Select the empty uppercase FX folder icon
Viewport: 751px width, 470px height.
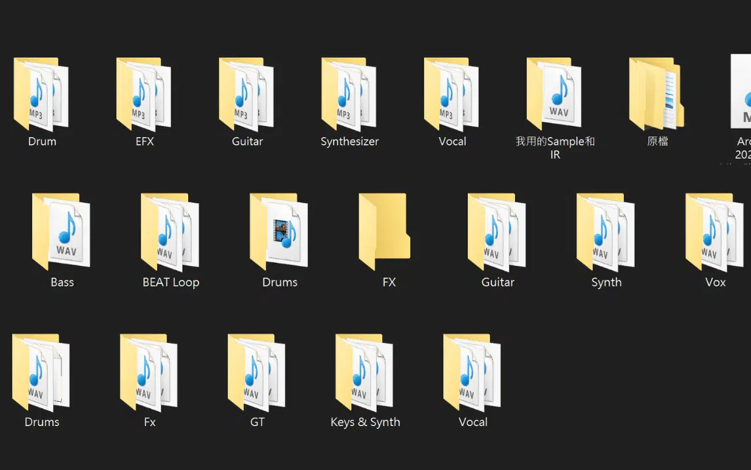pyautogui.click(x=385, y=232)
